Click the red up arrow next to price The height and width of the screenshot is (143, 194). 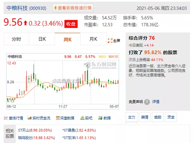(25, 23)
